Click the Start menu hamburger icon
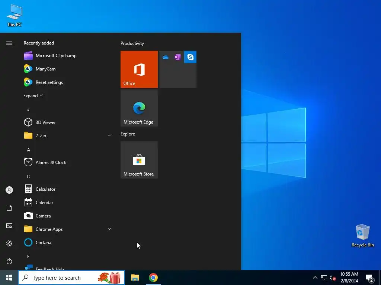381x285 pixels. (9, 43)
